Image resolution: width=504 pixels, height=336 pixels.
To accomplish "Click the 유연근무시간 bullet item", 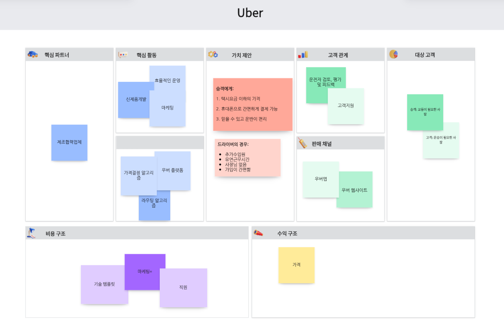I will coord(237,159).
